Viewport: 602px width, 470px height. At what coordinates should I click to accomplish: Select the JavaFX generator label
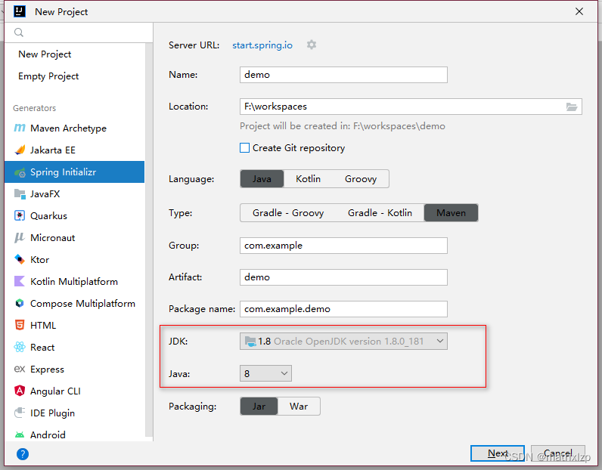pyautogui.click(x=45, y=194)
